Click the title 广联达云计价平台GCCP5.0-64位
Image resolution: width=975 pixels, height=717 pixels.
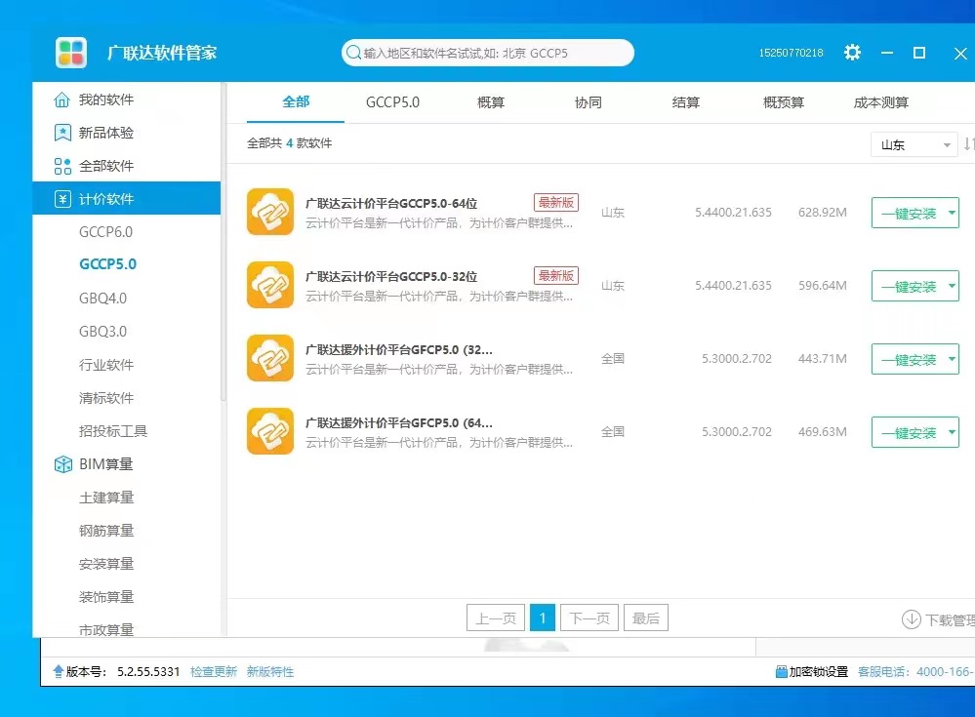pyautogui.click(x=391, y=203)
